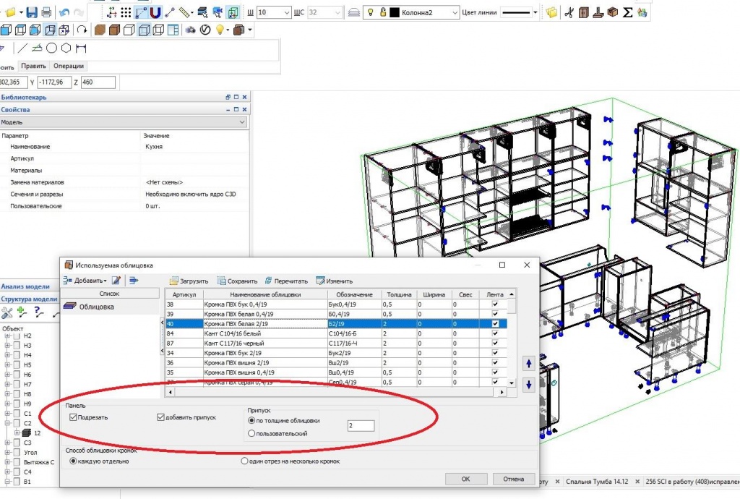The width and height of the screenshot is (740, 499).
Task: Click the blue down arrow beside the table
Action: pos(529,385)
